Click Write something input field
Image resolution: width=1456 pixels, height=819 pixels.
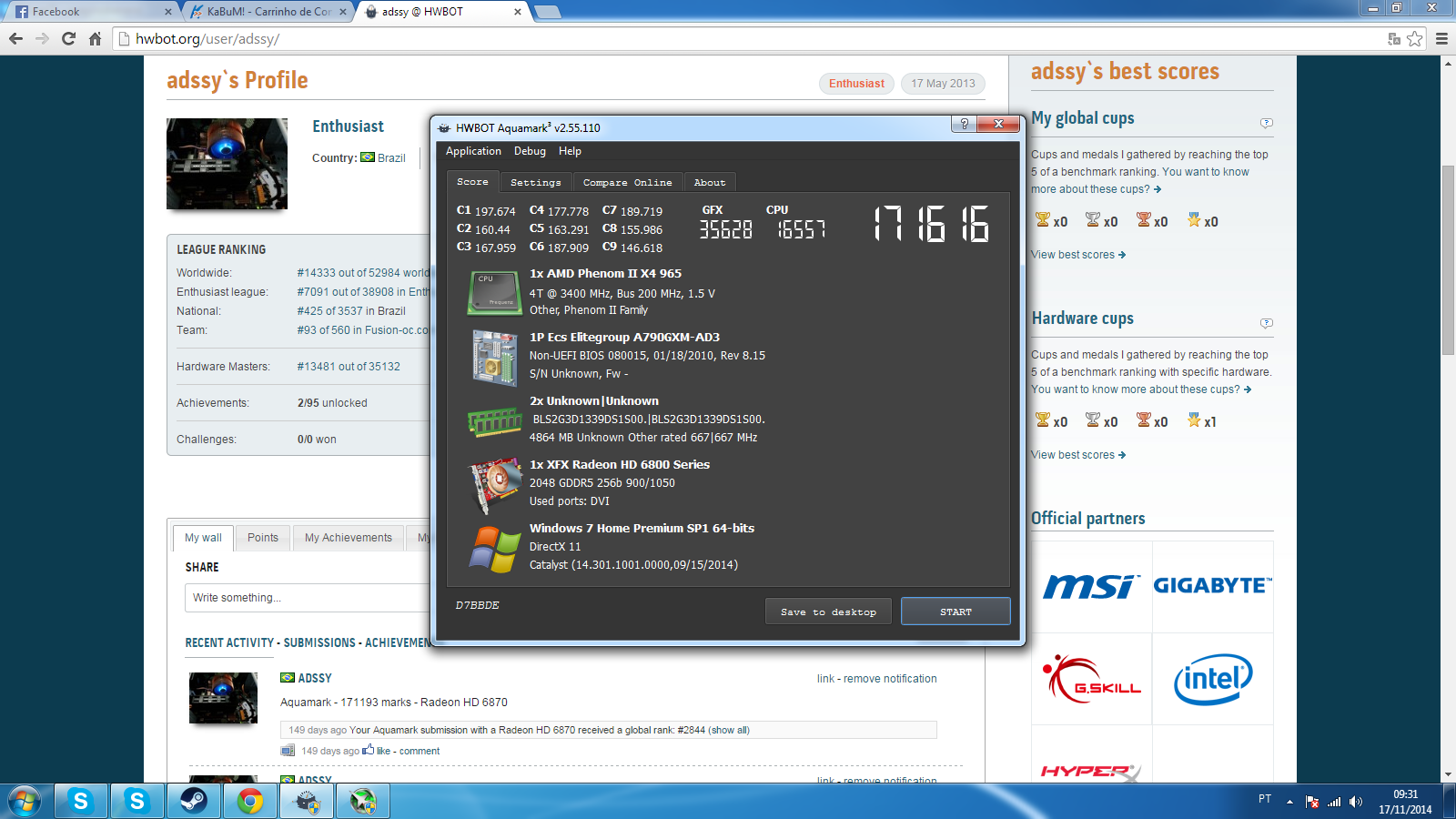point(308,598)
